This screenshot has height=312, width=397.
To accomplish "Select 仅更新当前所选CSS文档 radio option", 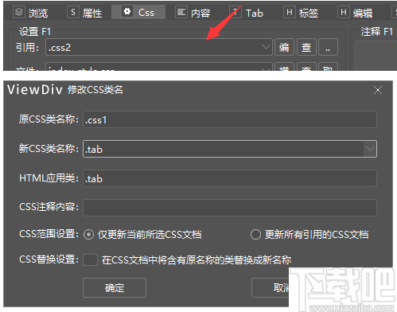I will (x=88, y=235).
